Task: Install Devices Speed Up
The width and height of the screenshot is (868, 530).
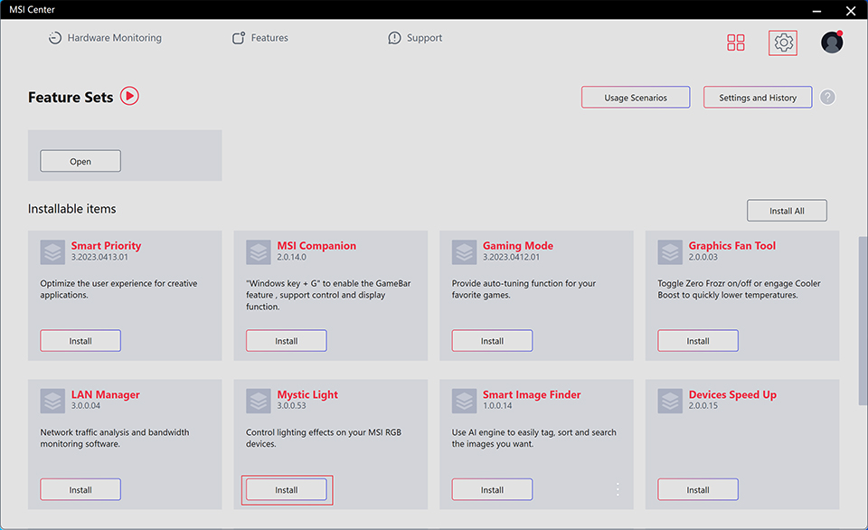Action: click(698, 489)
